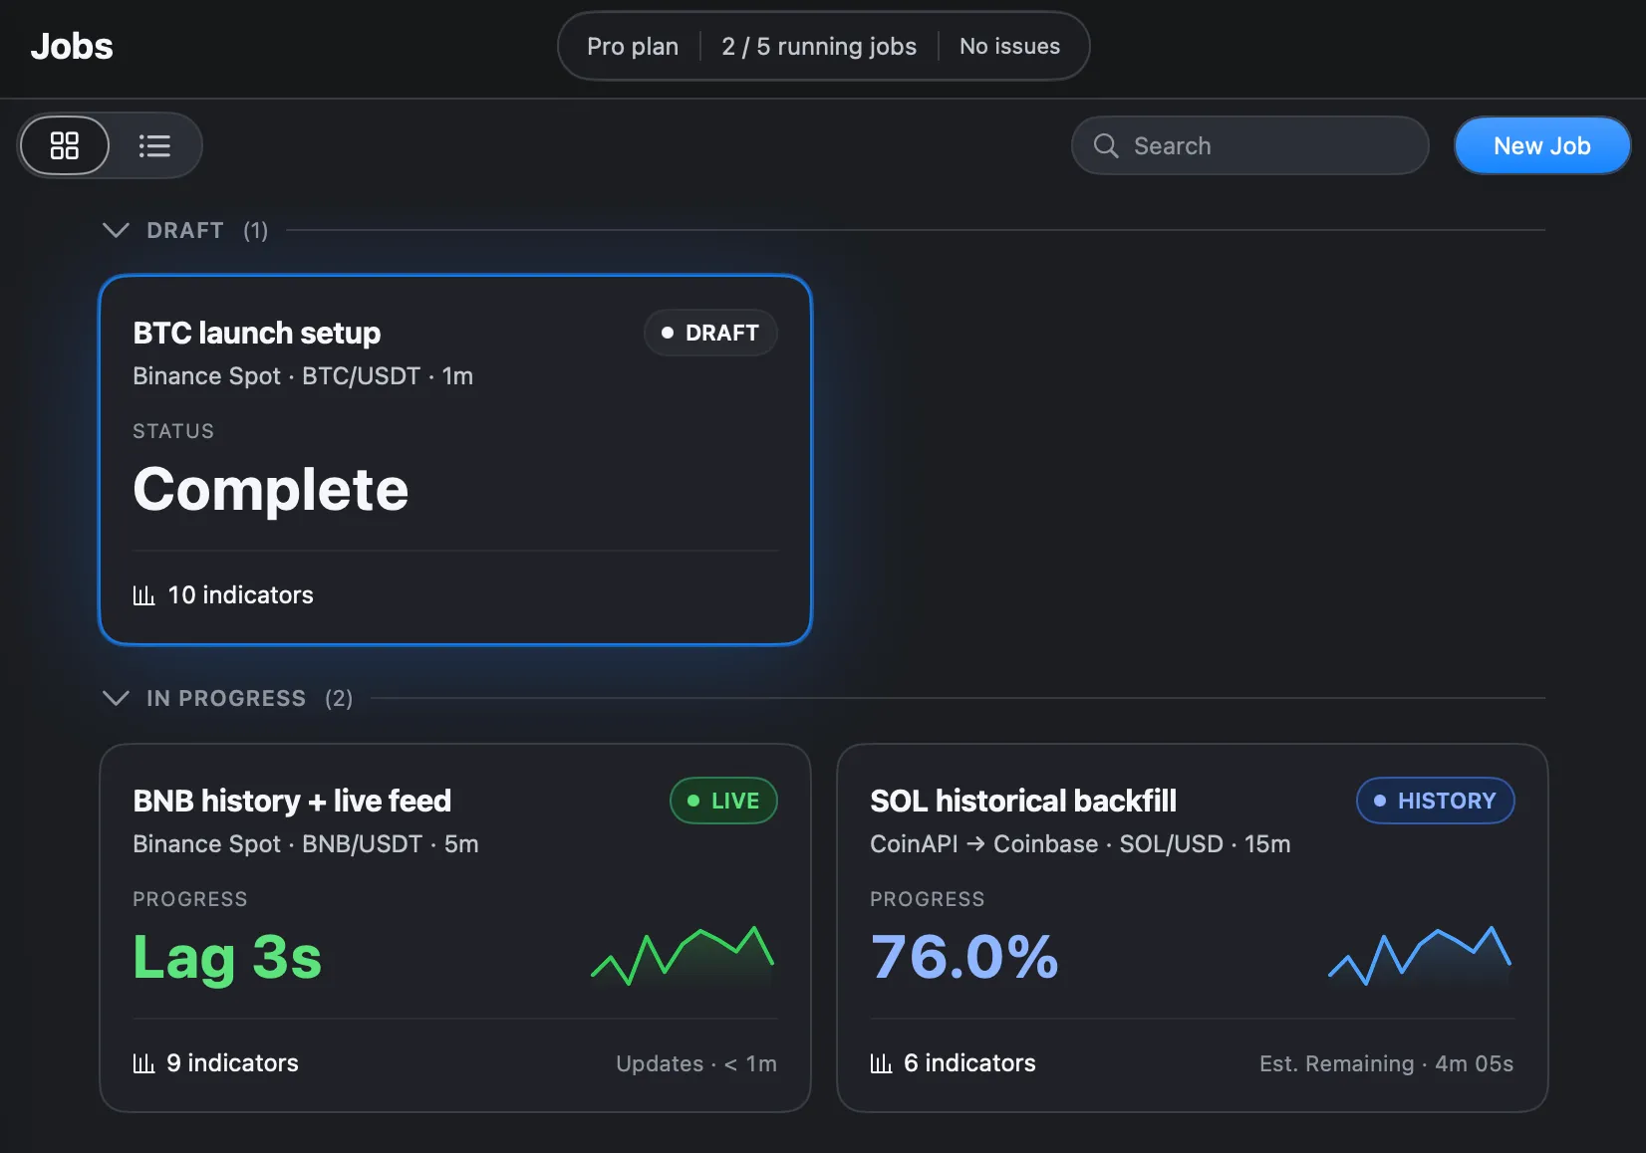Click the 9 indicators chart icon
1646x1153 pixels.
click(144, 1063)
